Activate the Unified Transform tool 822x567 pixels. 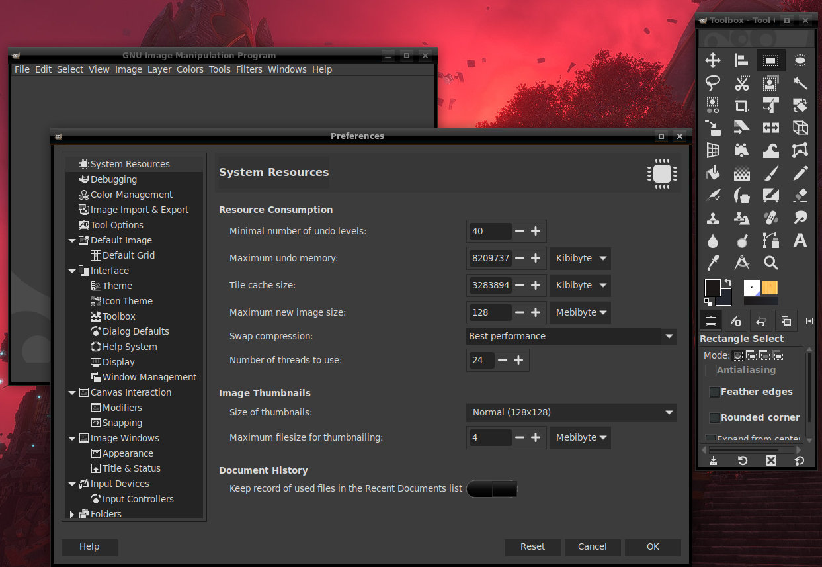tap(771, 106)
